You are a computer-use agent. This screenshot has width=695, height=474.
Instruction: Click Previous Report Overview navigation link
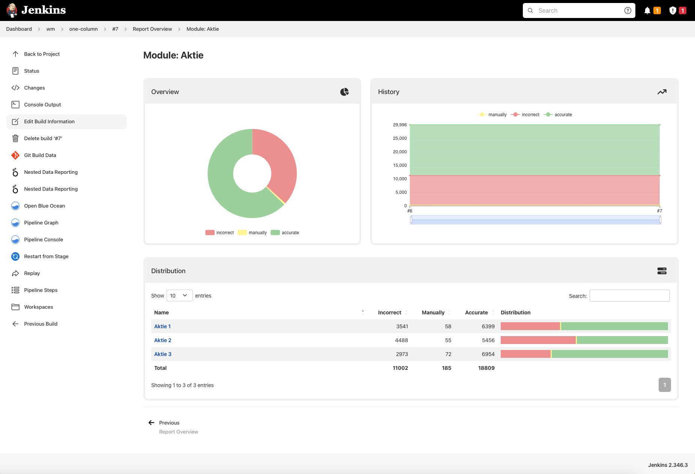(174, 427)
